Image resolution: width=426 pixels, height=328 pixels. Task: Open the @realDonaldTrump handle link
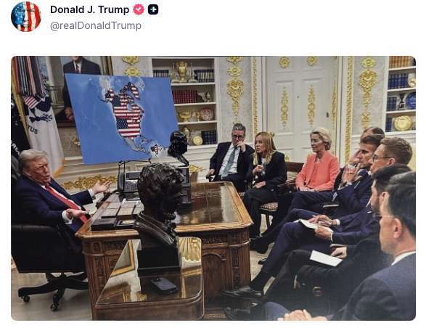pyautogui.click(x=96, y=25)
